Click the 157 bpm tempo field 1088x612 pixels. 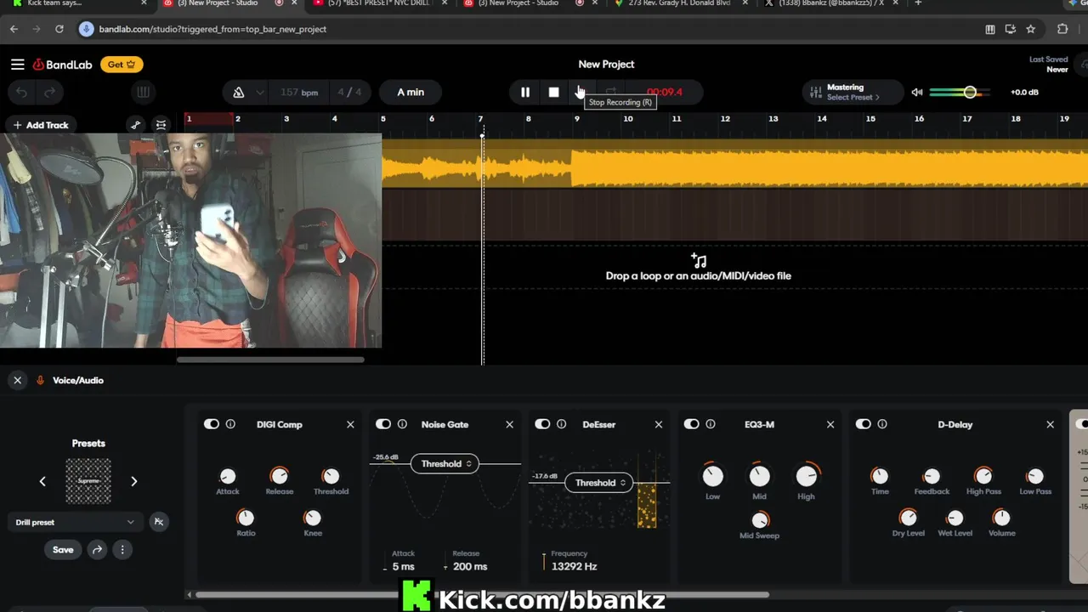tap(299, 92)
